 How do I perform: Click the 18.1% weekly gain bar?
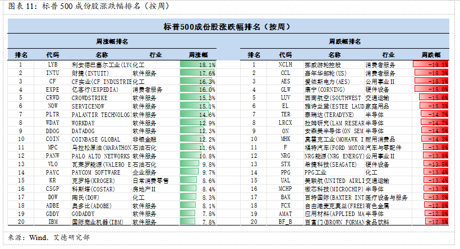pyautogui.click(x=197, y=64)
